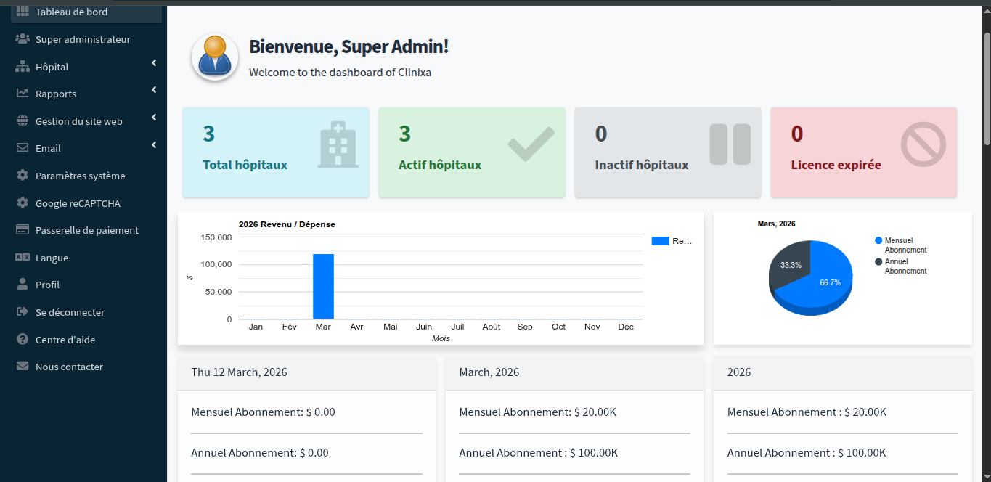Click the blue March revenue bar

point(323,287)
